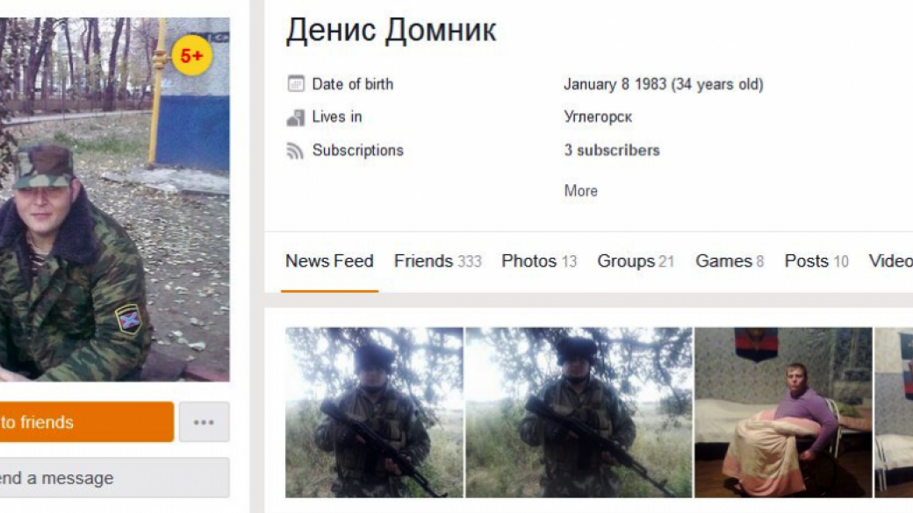This screenshot has width=913, height=513.
Task: Click the orange add to friends button
Action: click(x=87, y=423)
